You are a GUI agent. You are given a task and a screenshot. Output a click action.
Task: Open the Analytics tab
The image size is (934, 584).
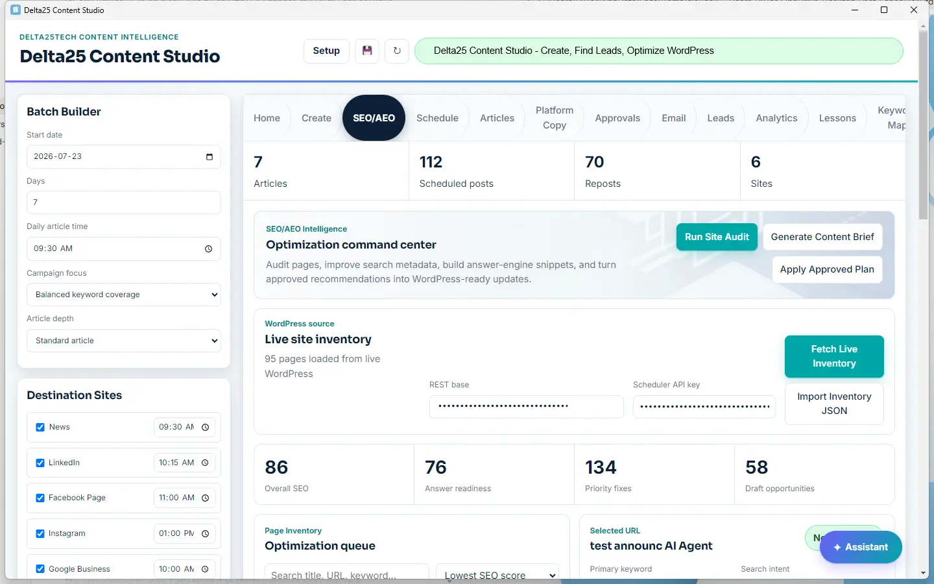[776, 118]
